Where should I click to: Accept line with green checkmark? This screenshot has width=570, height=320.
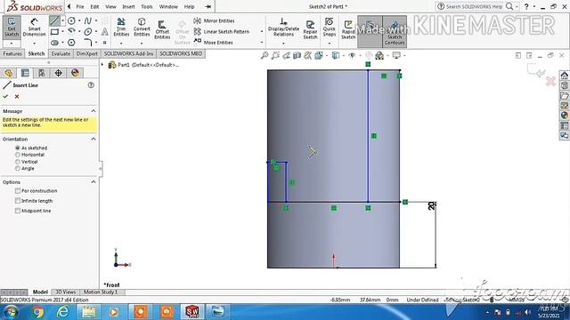pos(5,96)
